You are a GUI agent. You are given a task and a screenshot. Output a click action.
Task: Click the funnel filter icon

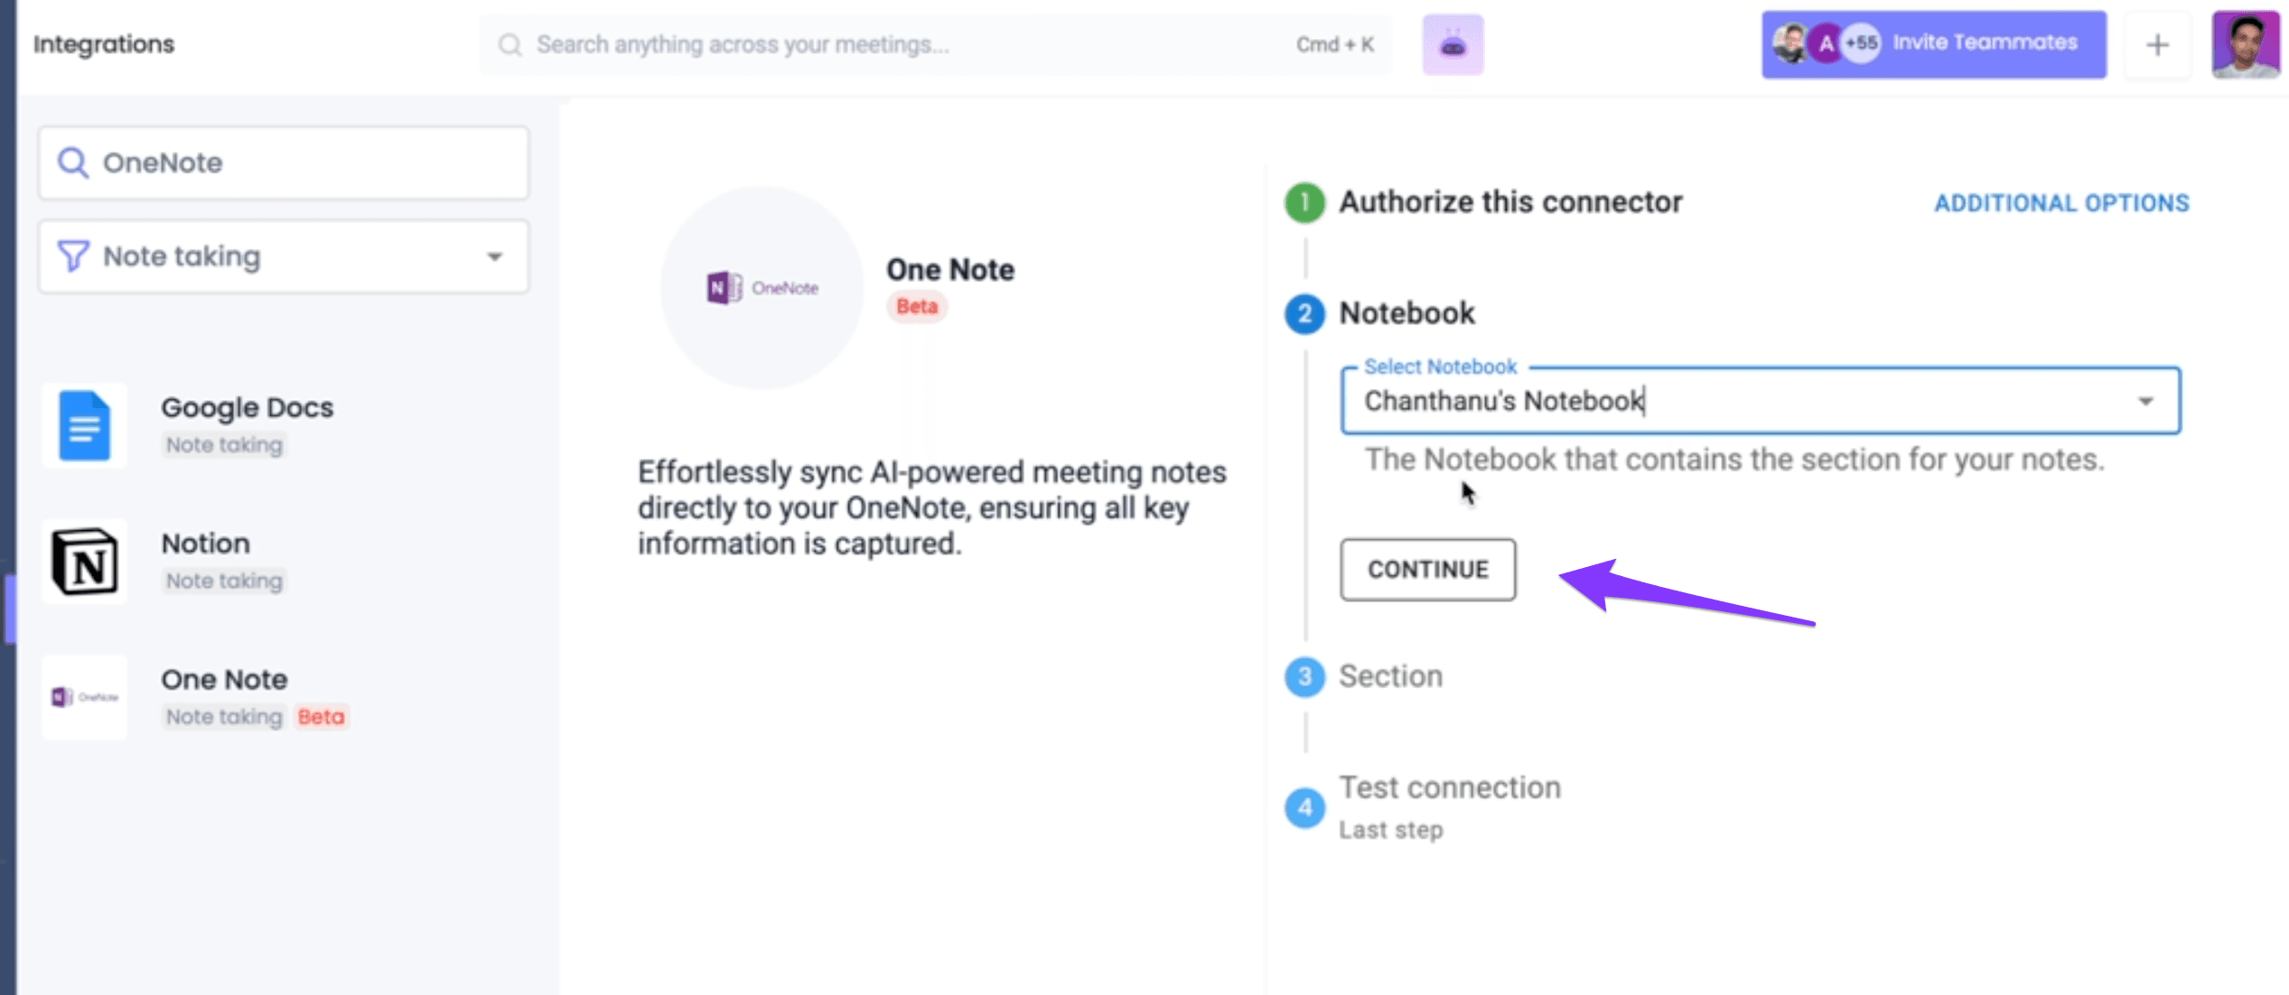click(73, 256)
